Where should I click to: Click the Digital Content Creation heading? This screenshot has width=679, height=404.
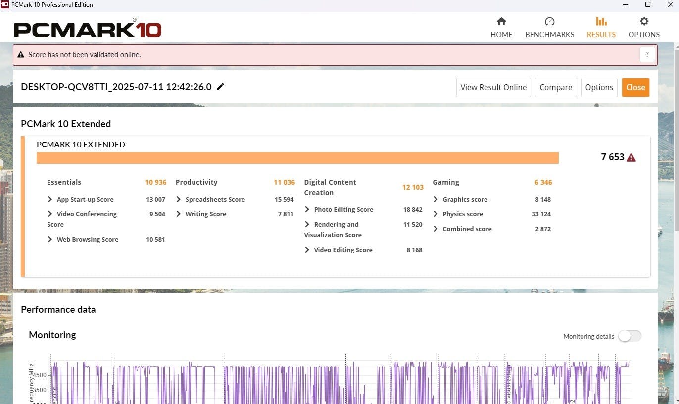pyautogui.click(x=330, y=187)
